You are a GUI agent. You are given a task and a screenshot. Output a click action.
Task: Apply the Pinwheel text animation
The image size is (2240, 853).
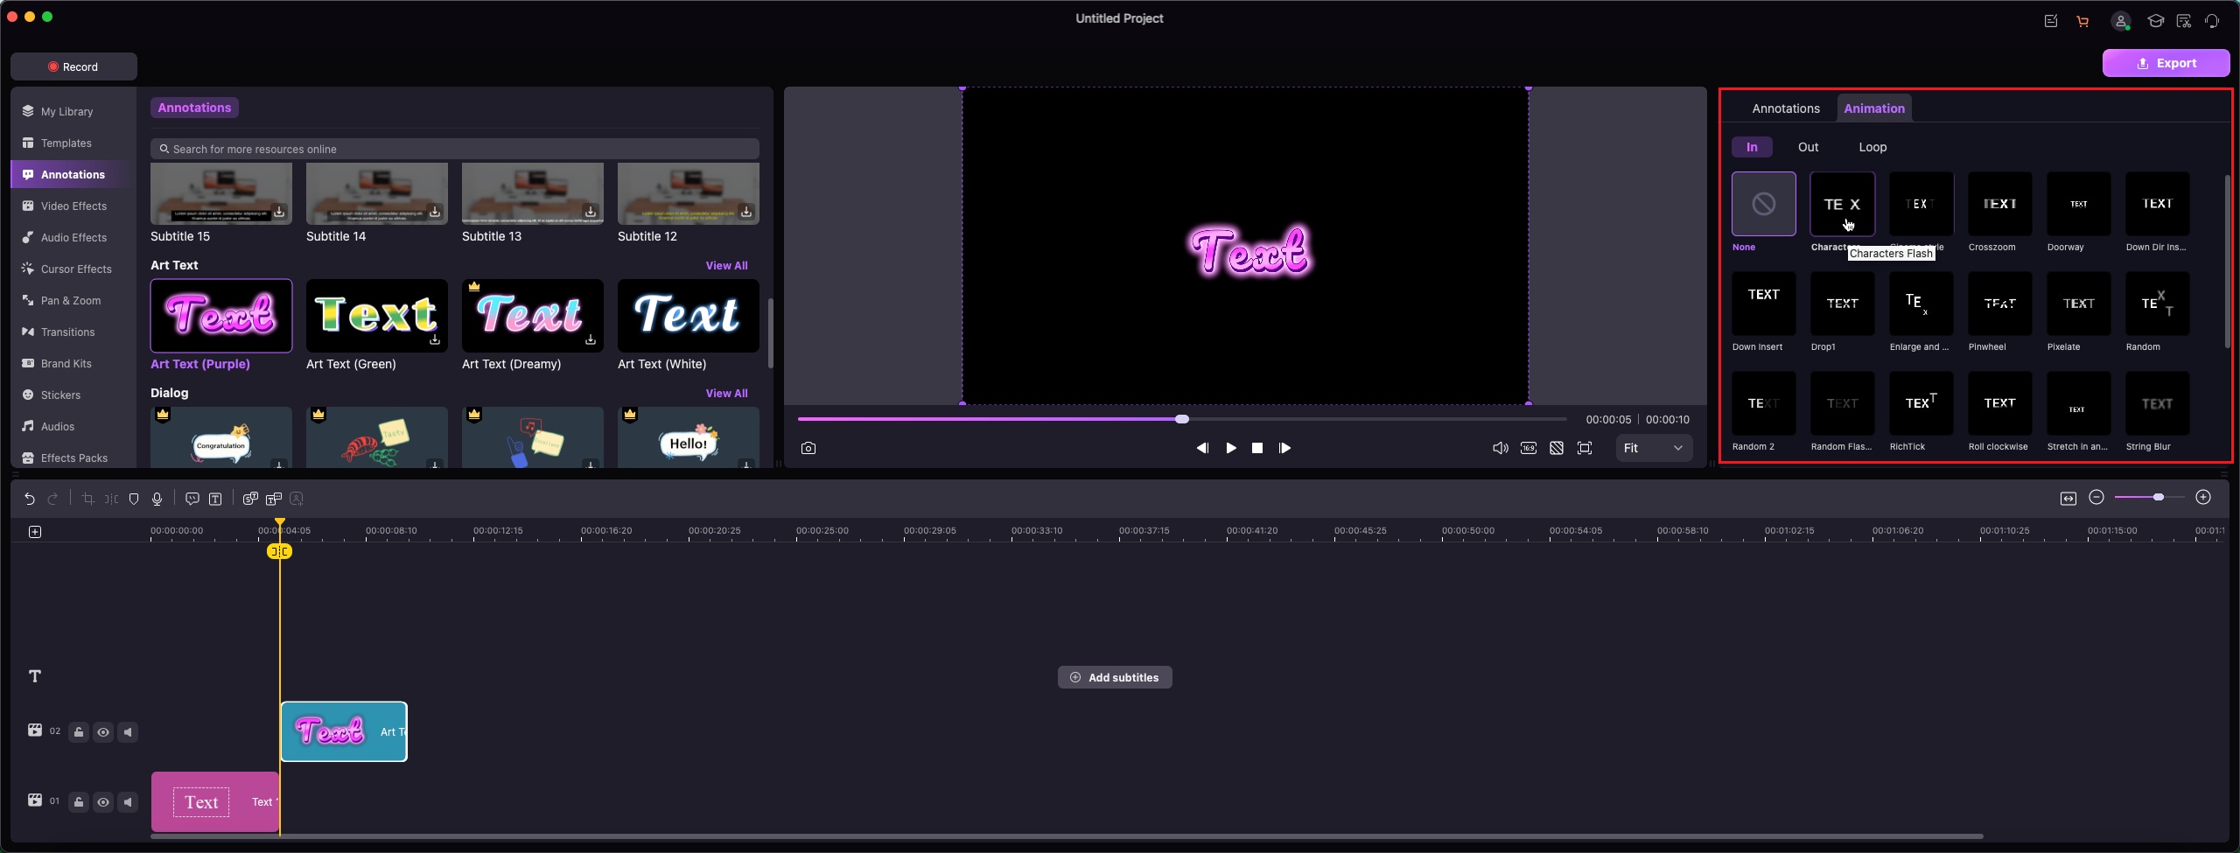pos(1998,304)
